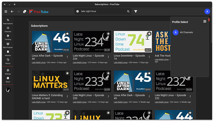Screen dimensions: 214x122
Task: Open options menu for Linux Downtime 74
Action: coord(149,57)
